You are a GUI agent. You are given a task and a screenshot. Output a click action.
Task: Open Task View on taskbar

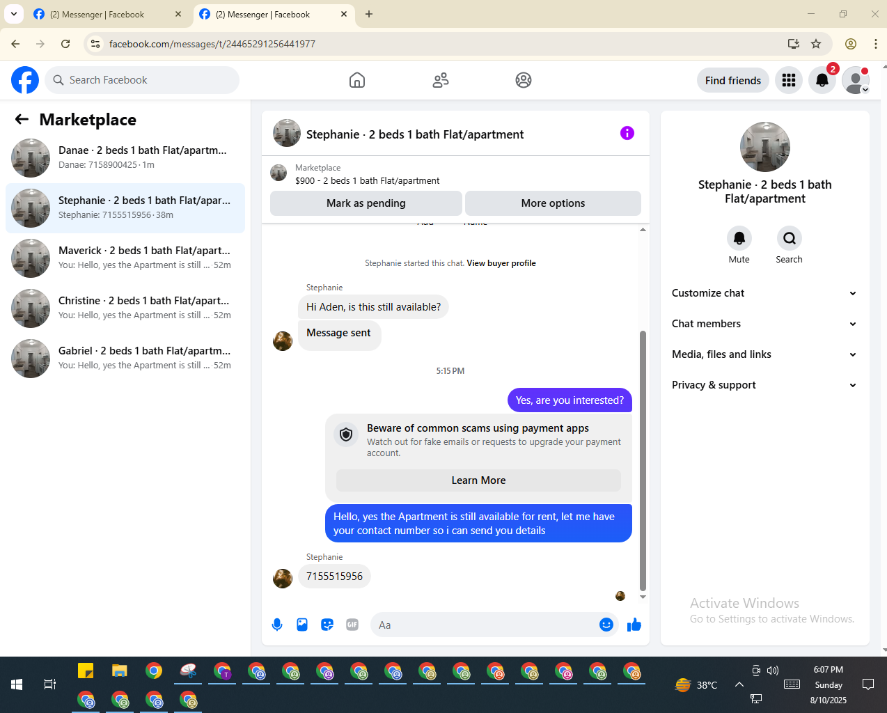point(49,684)
